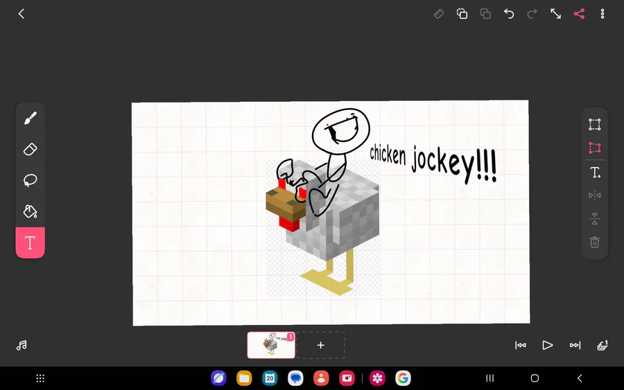Select the Eraser tool

[31, 149]
